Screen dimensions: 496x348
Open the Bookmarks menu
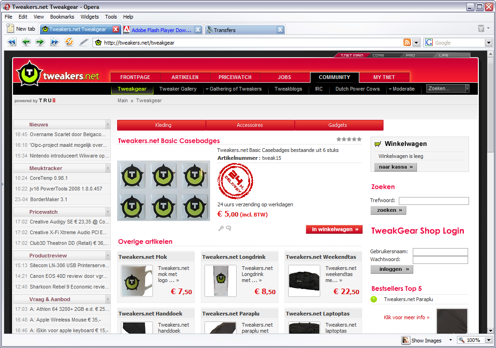pos(62,17)
